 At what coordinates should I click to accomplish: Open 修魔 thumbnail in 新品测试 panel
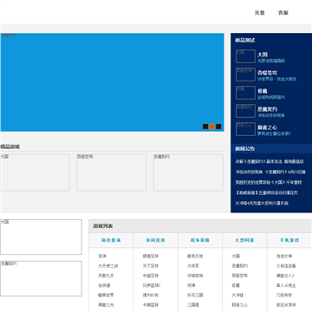click(x=245, y=93)
